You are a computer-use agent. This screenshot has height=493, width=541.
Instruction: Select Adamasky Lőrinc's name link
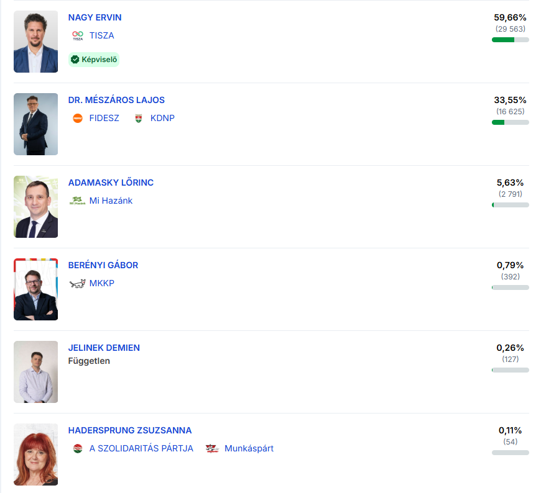pos(111,183)
